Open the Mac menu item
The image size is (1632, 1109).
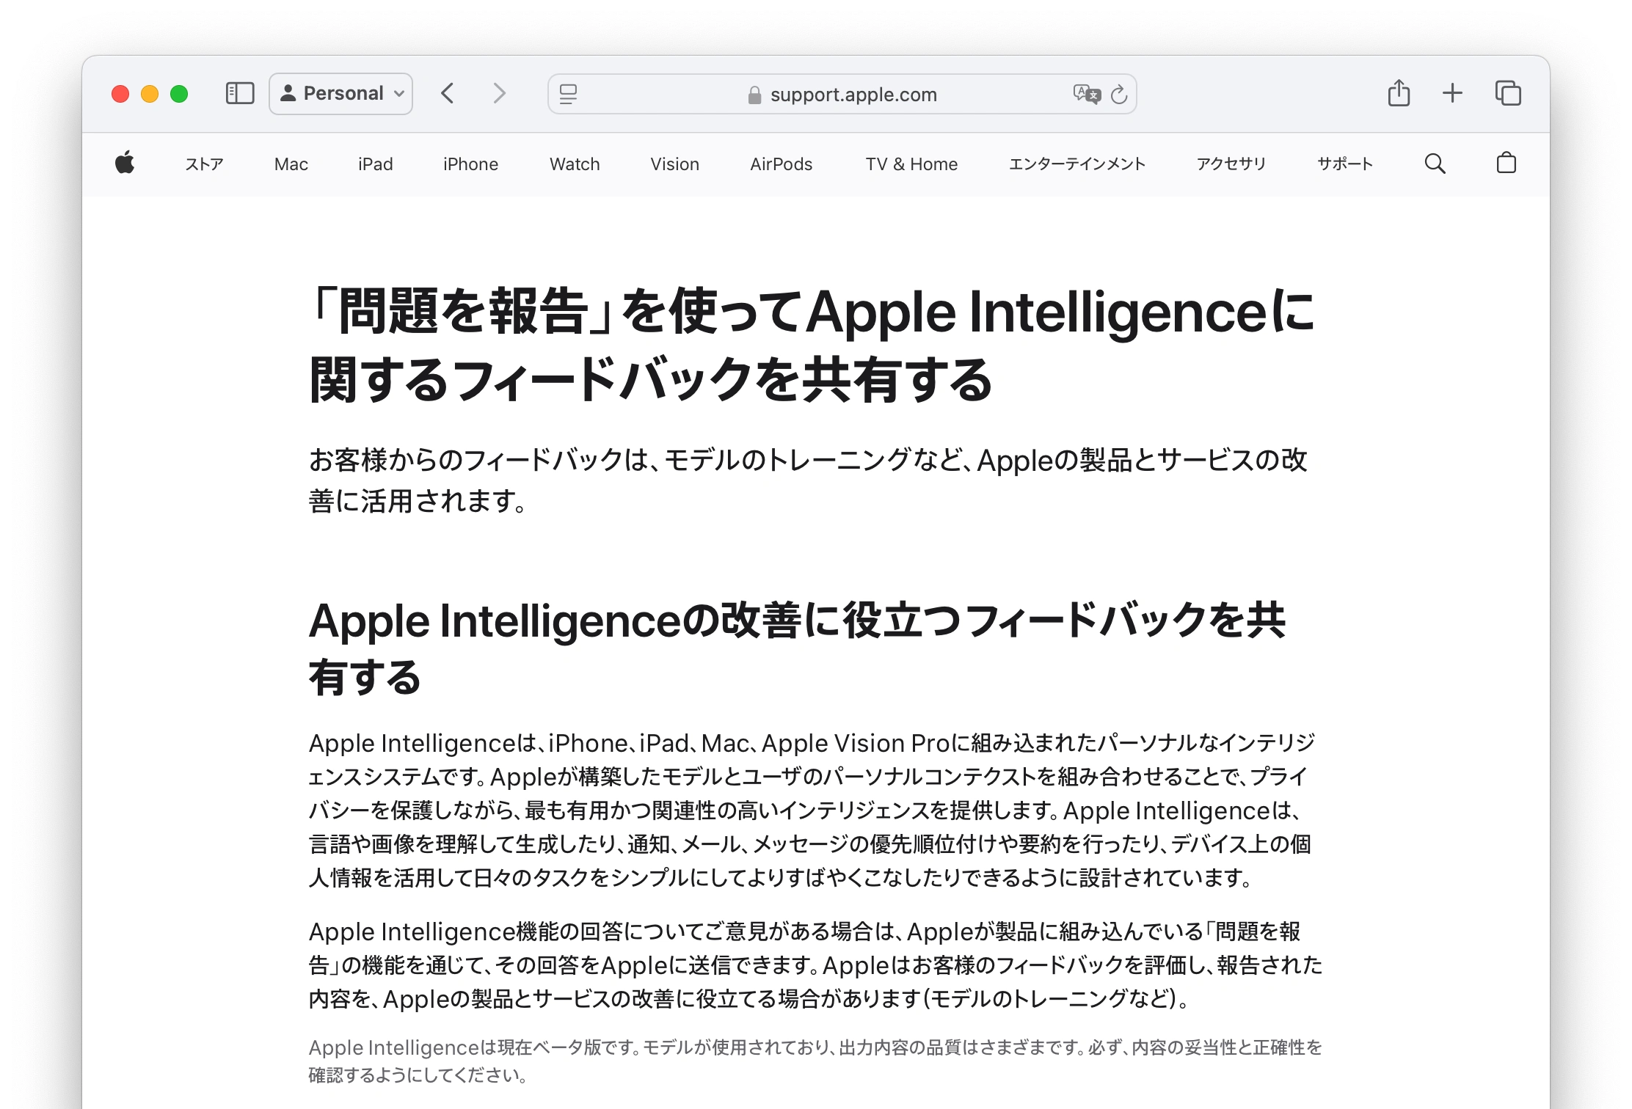tap(291, 164)
